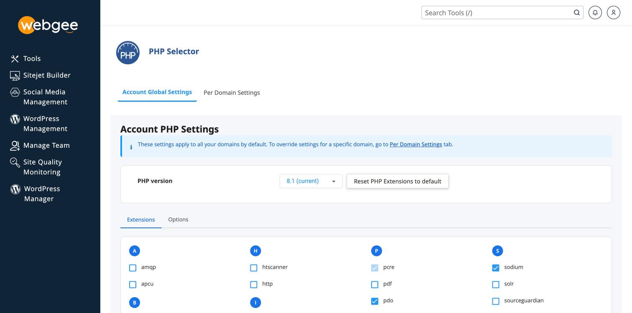Click the WordPress Manager icon
The width and height of the screenshot is (632, 313).
coord(15,189)
